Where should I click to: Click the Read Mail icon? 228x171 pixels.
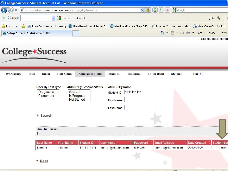pos(182,33)
